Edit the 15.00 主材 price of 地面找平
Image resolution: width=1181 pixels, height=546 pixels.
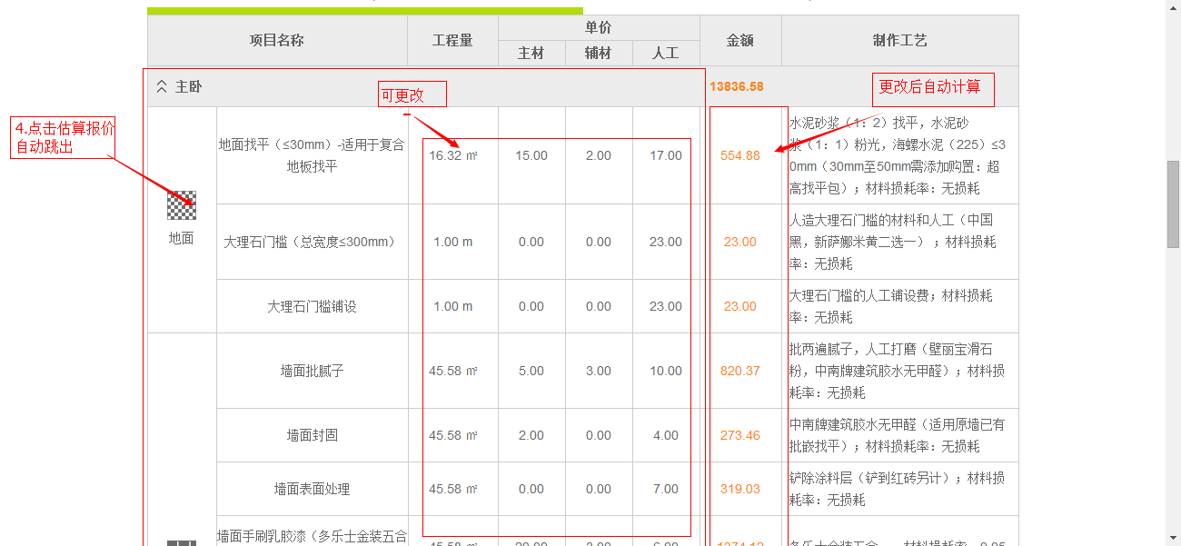[x=531, y=155]
